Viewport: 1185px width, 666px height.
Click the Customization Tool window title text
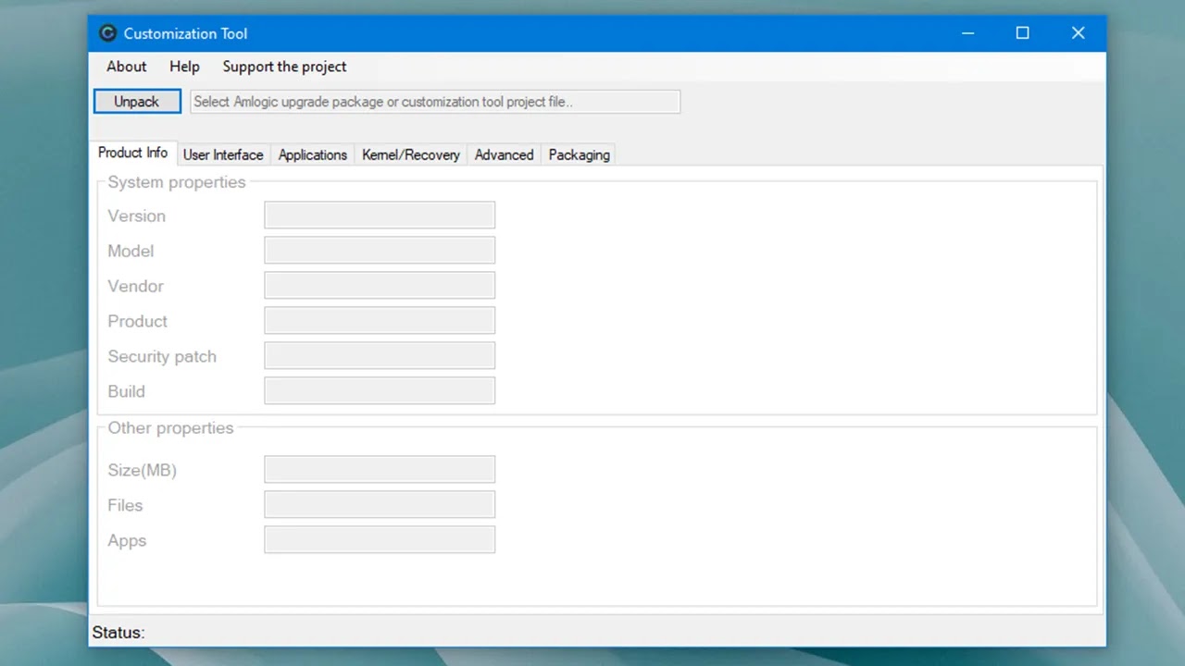185,33
